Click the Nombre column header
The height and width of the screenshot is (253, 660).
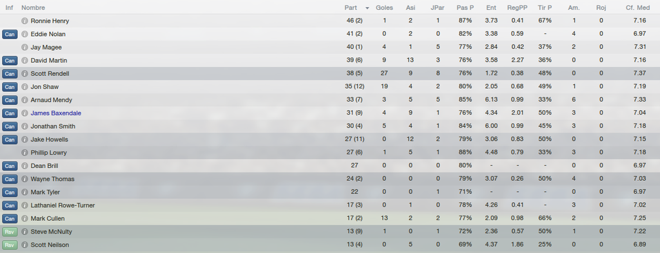(x=34, y=8)
